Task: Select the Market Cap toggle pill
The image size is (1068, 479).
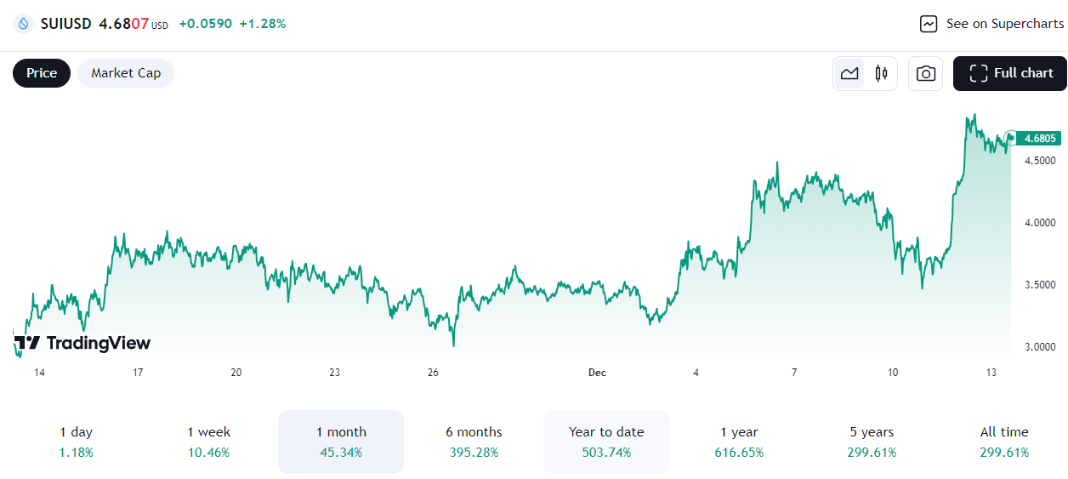Action: (126, 73)
